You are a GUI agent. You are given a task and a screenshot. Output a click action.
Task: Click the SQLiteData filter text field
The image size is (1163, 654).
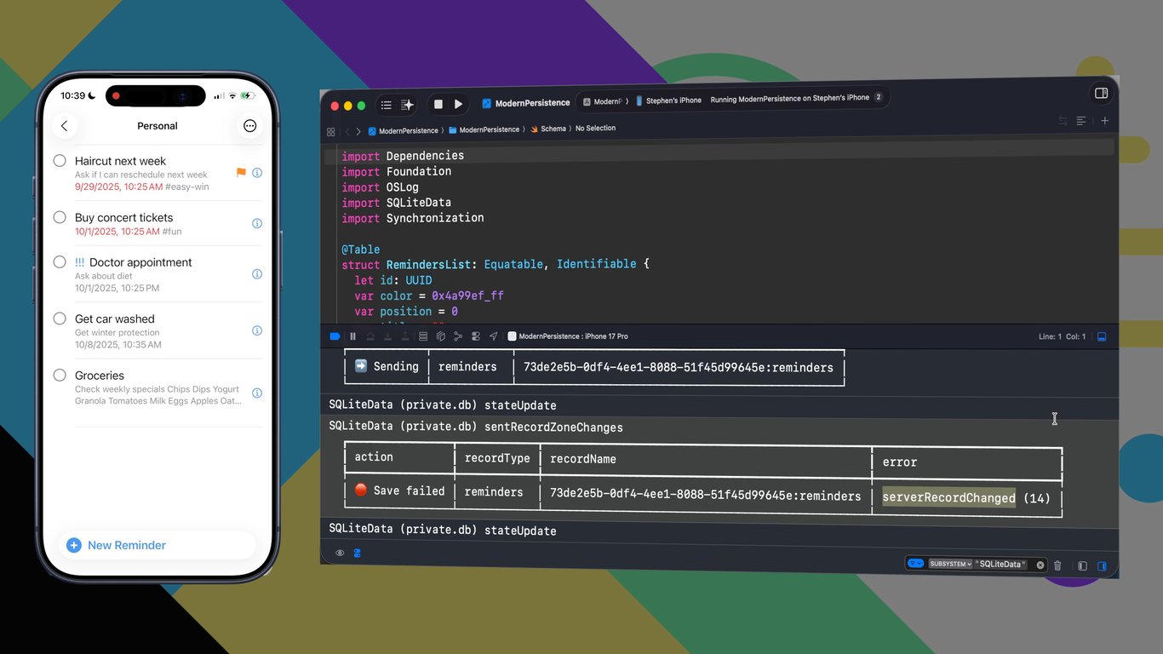pyautogui.click(x=1002, y=565)
